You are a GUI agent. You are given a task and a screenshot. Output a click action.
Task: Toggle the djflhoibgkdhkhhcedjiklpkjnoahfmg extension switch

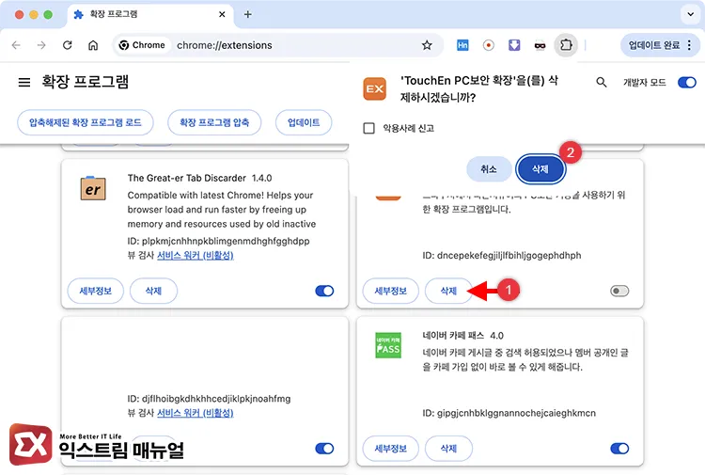point(324,449)
